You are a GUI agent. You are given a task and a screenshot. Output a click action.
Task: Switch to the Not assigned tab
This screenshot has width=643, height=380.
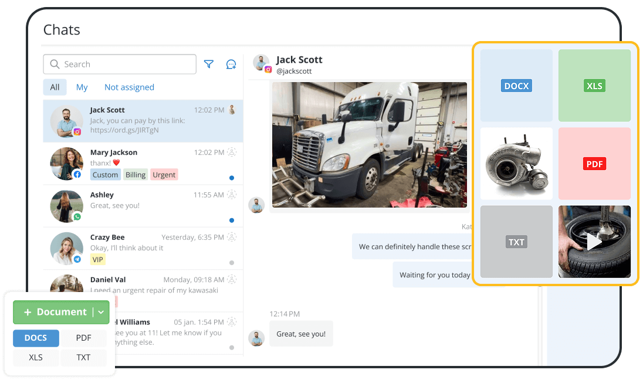pos(129,87)
